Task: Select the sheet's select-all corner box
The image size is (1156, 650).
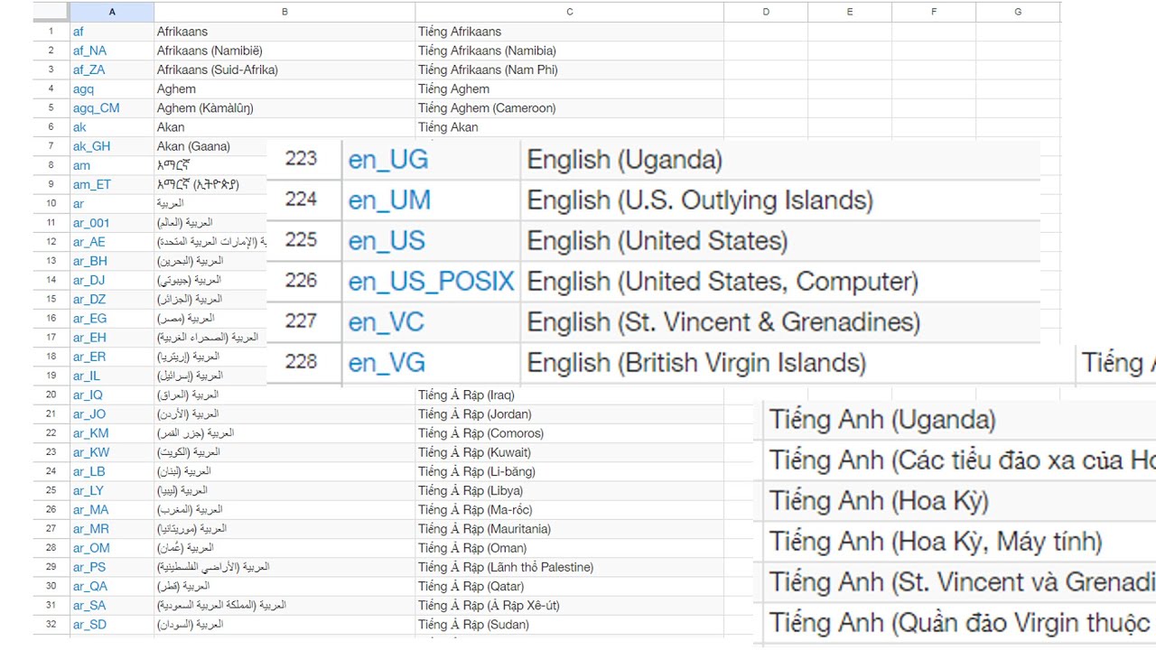Action: pos(51,12)
